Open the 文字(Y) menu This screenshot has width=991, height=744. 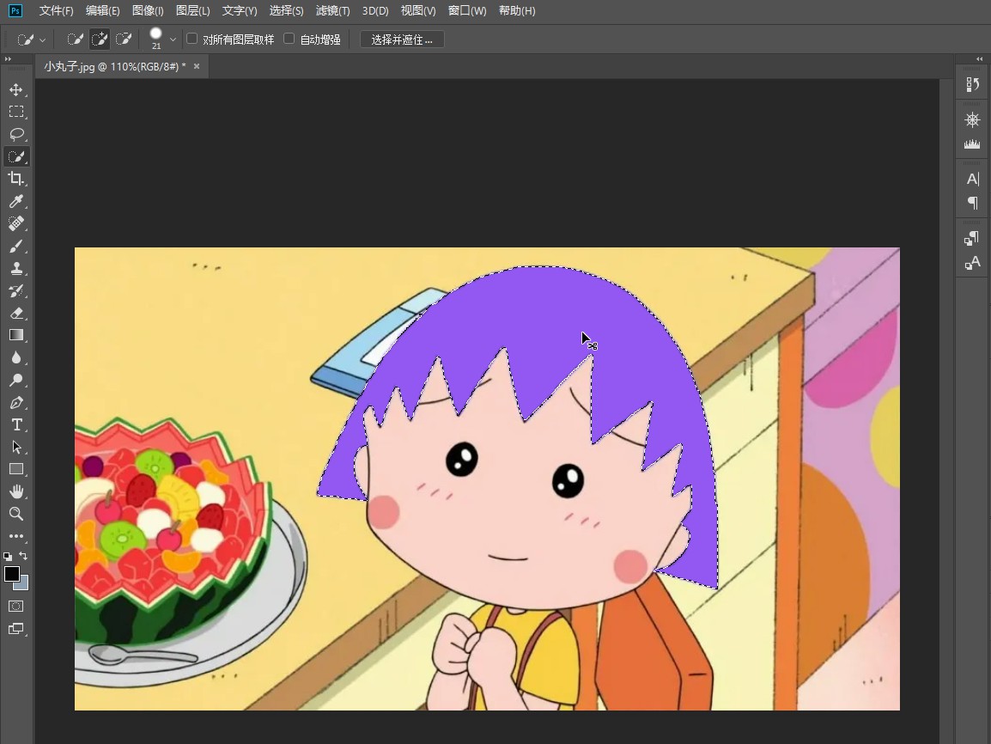click(x=240, y=11)
